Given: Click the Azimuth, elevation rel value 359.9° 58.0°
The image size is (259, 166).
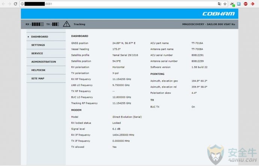Looking at the screenshot, I should click(199, 87).
